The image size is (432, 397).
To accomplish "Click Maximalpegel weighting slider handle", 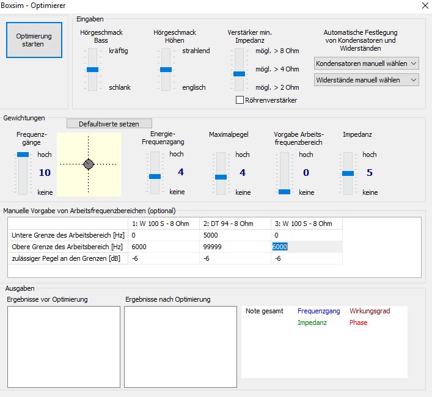I will pos(221,177).
